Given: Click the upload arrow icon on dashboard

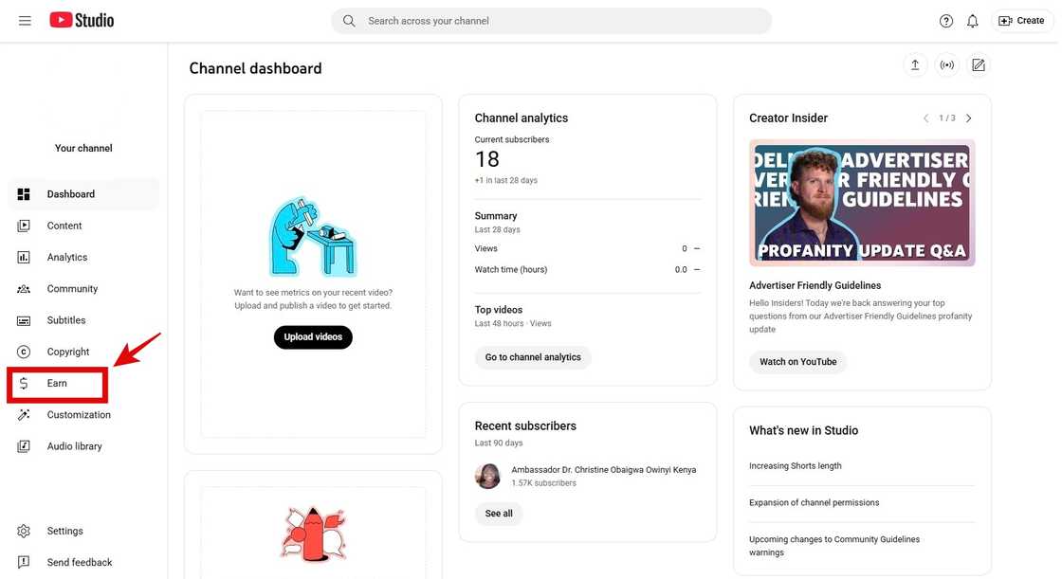Looking at the screenshot, I should click(915, 65).
